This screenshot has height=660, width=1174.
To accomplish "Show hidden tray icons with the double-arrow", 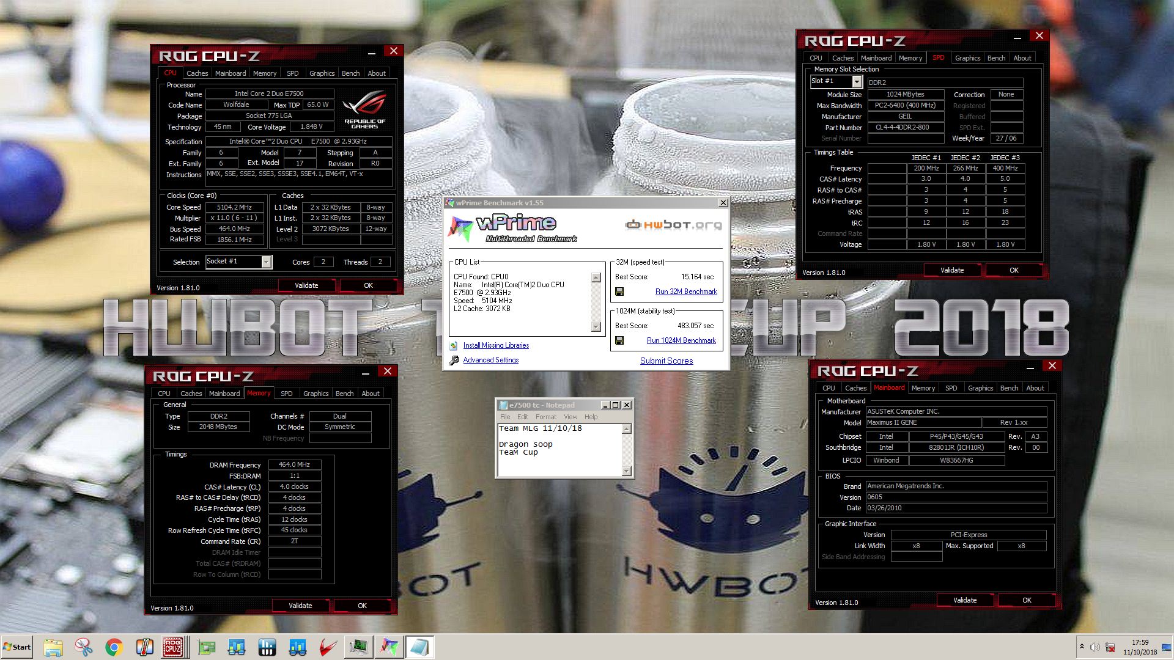I will point(1082,647).
